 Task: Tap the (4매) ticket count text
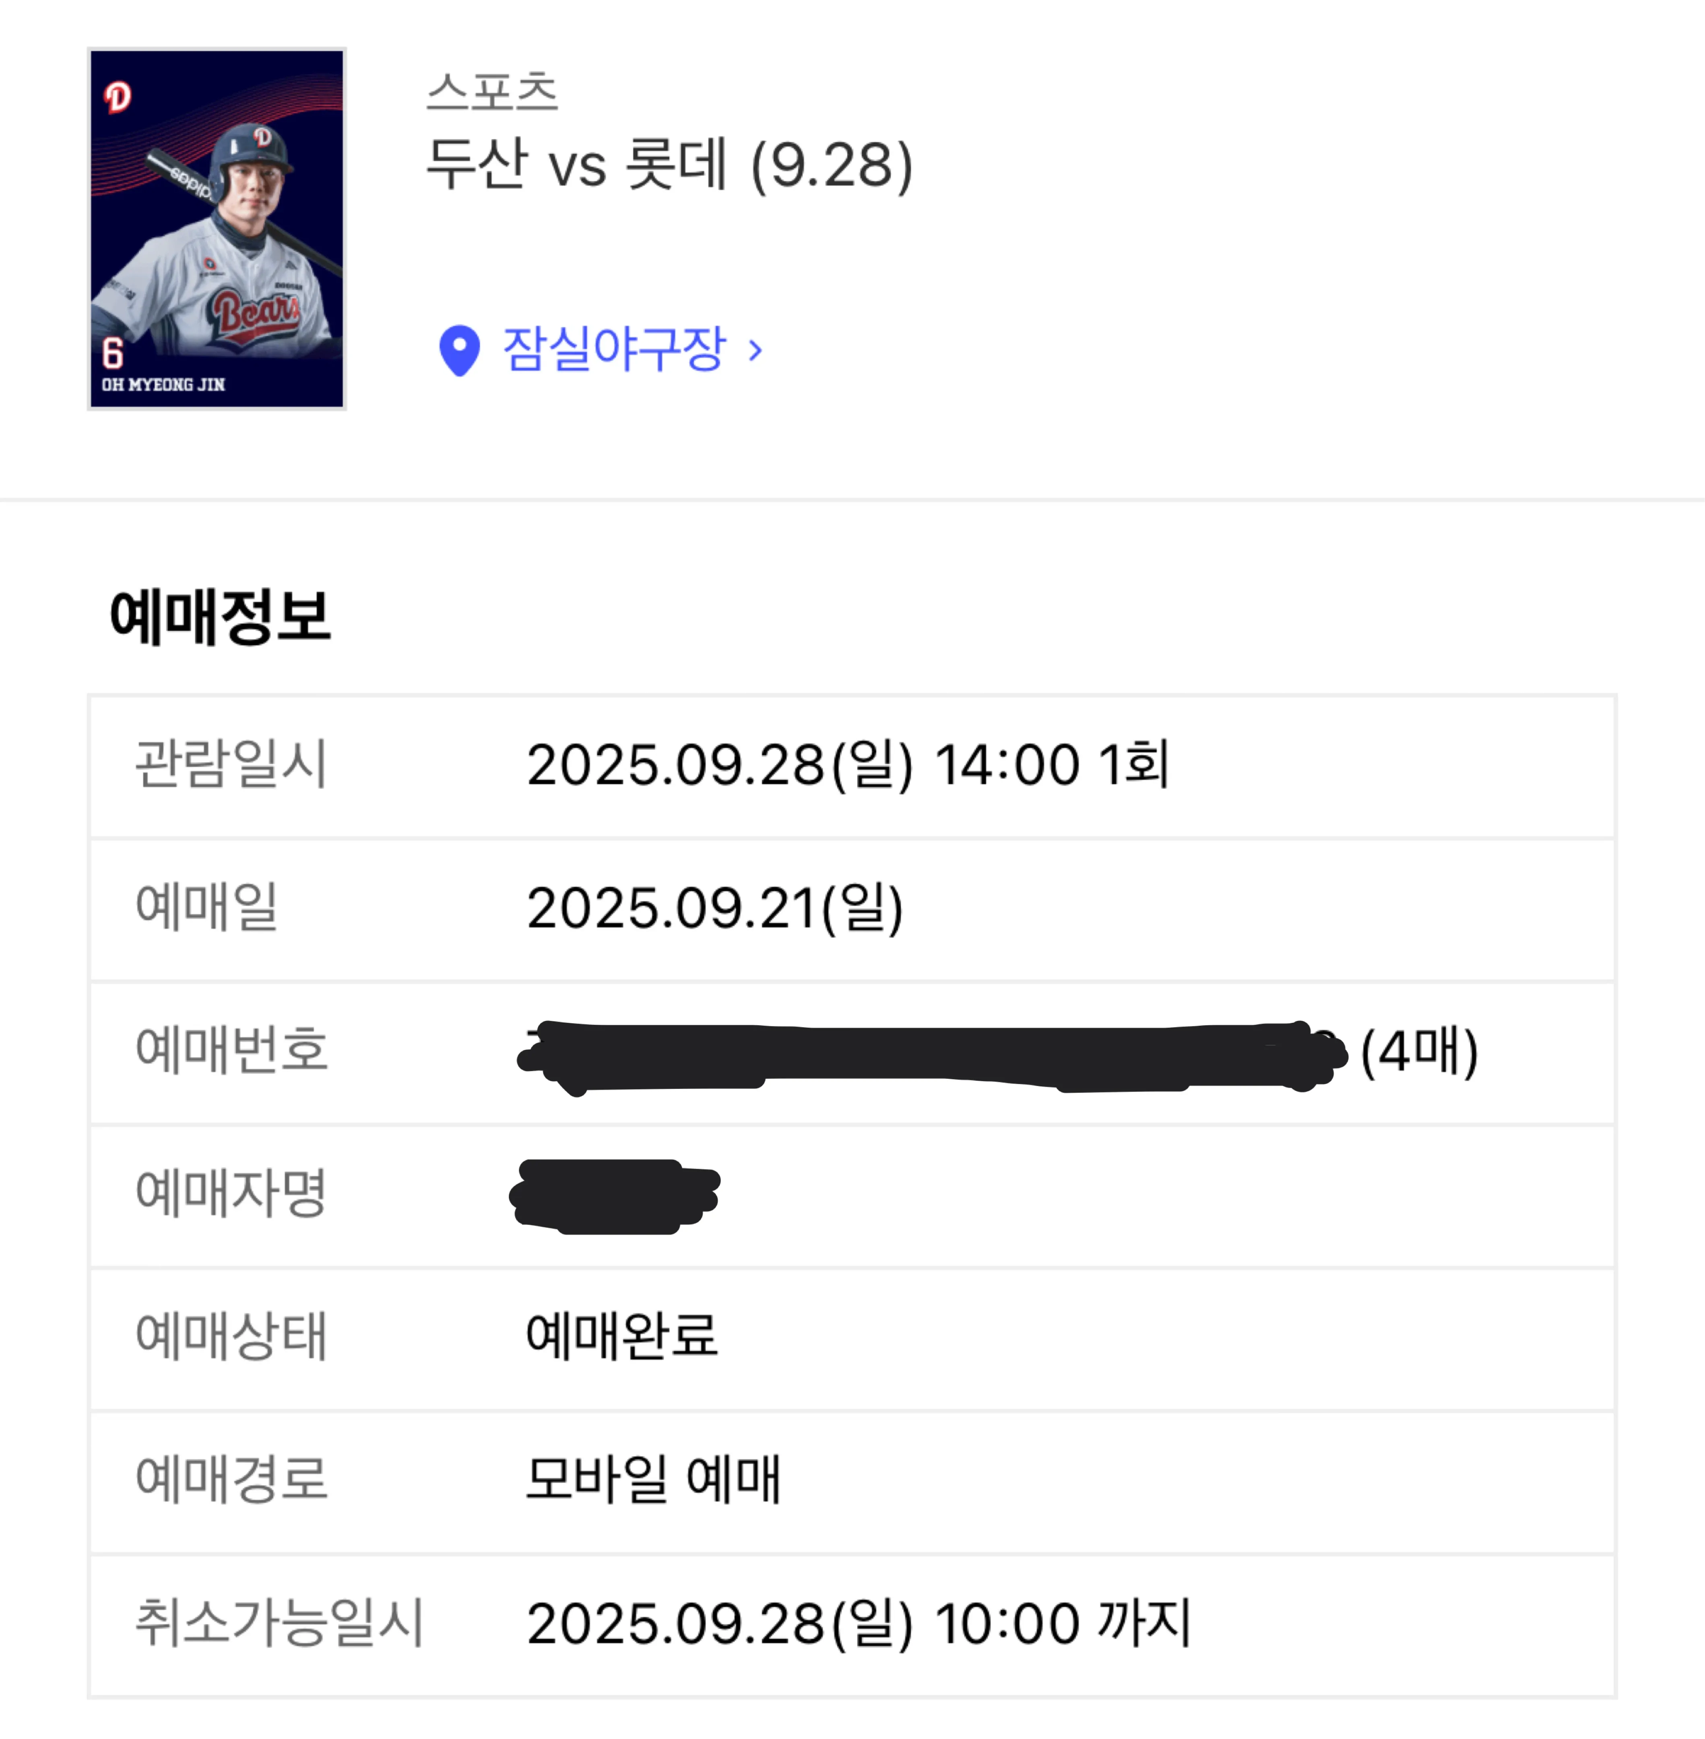click(x=1418, y=1051)
